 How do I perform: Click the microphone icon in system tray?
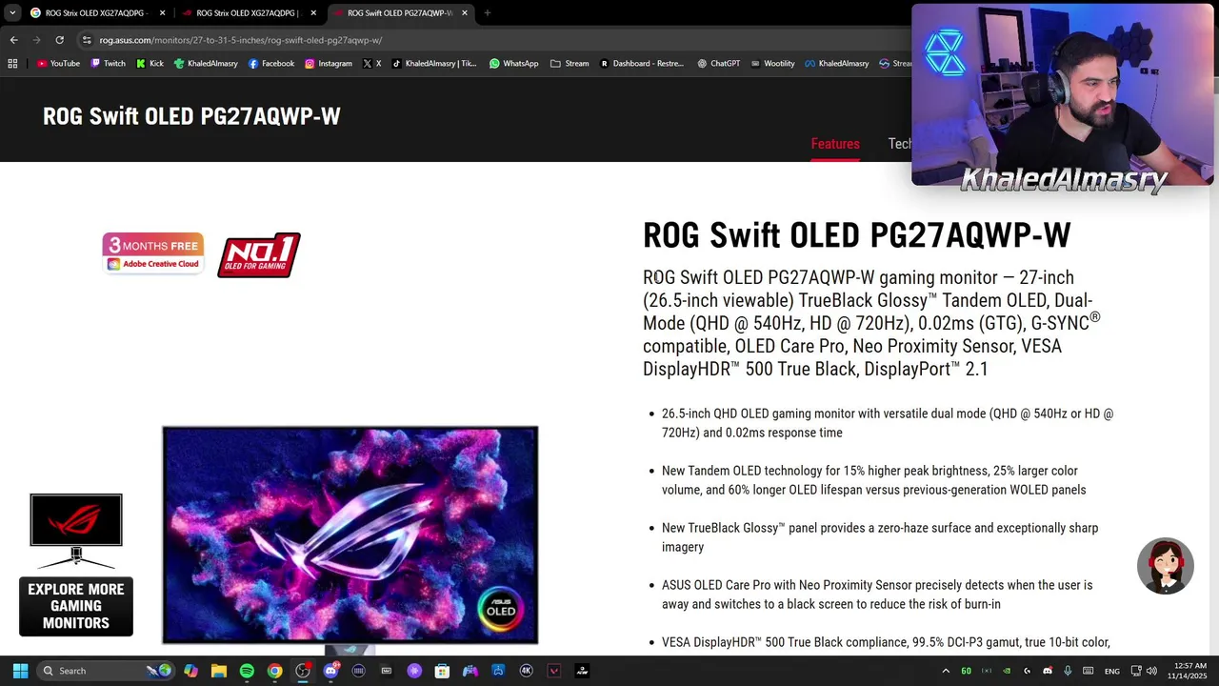(x=1068, y=671)
